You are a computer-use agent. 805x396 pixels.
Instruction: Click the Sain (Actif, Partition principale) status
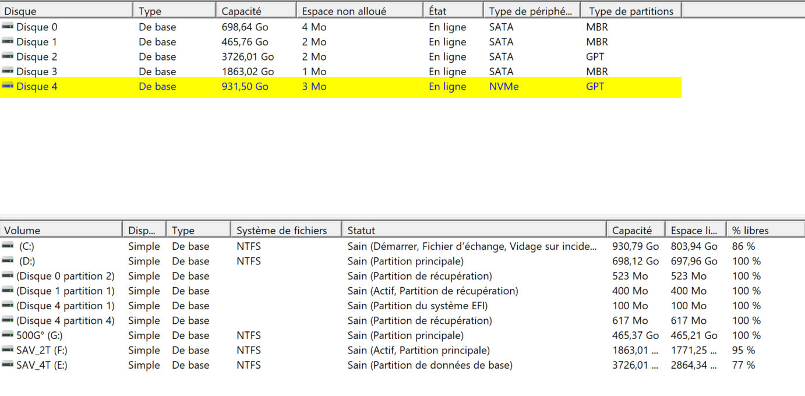[x=419, y=351]
